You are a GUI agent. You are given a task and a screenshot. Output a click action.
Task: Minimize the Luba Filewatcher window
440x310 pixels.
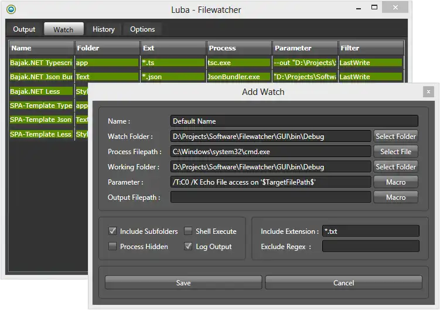[x=359, y=8]
